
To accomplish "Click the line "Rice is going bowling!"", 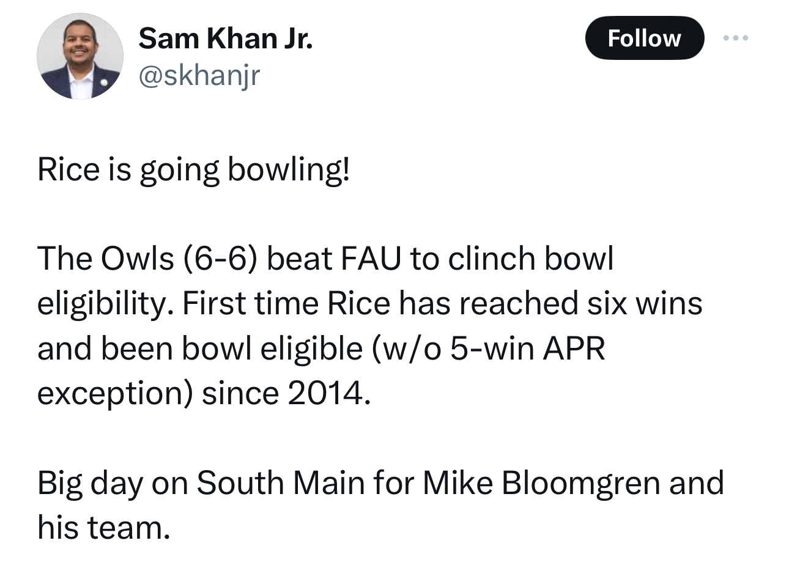I will pyautogui.click(x=194, y=170).
